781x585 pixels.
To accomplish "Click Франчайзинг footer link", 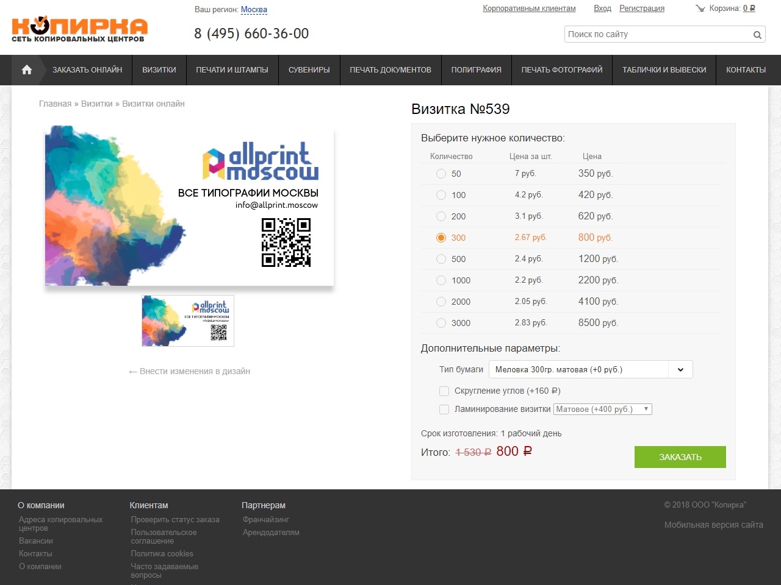I will pos(266,520).
